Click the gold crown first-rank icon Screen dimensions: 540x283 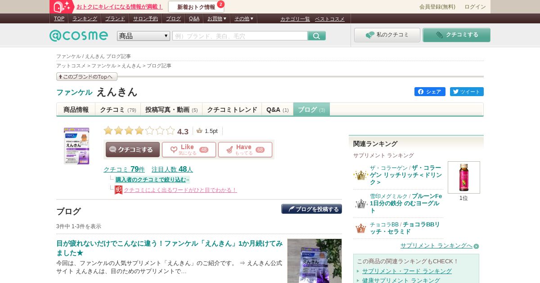click(x=360, y=175)
